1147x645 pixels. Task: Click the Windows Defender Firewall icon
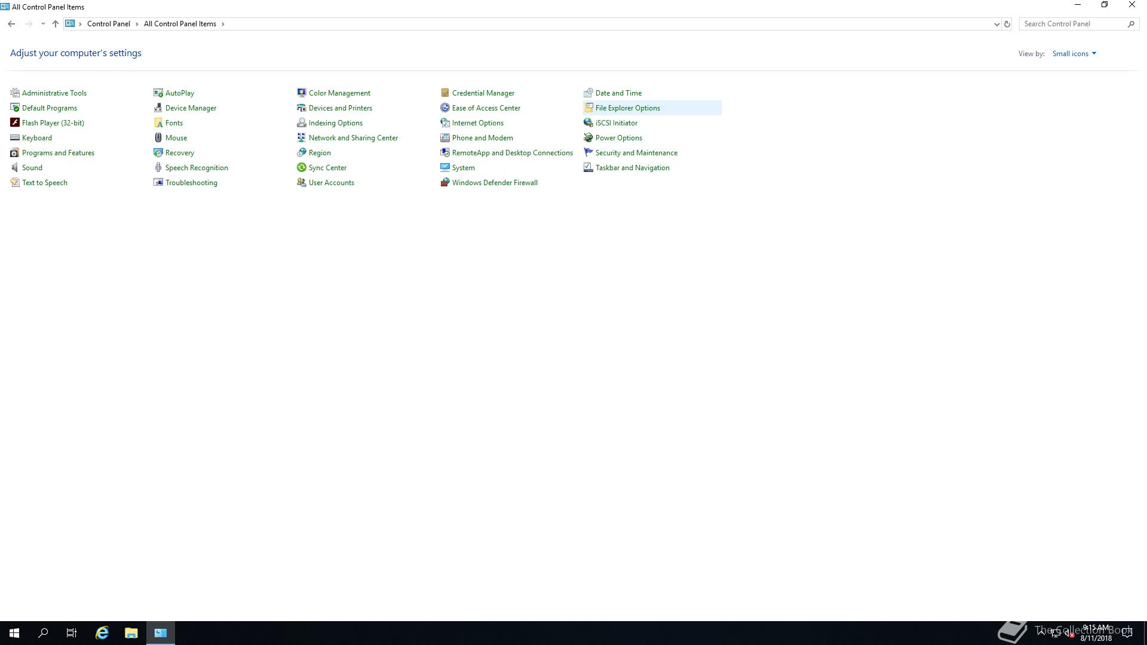point(445,182)
